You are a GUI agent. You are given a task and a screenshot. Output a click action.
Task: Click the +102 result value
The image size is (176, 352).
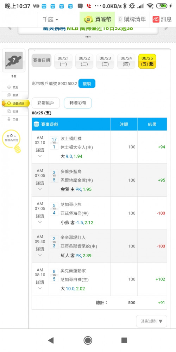(160, 279)
